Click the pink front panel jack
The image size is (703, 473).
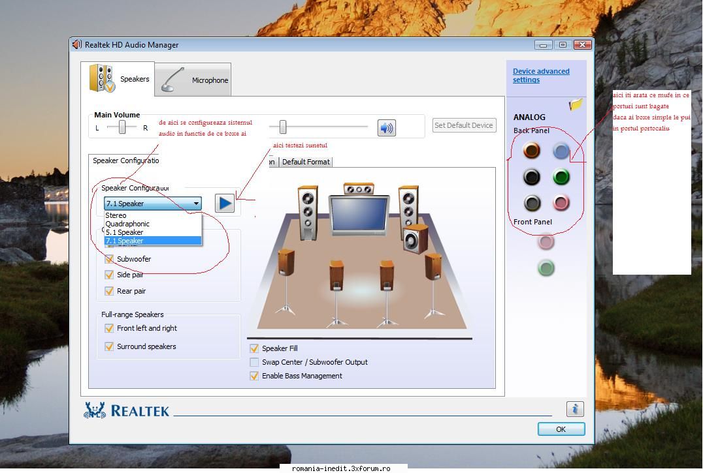546,242
